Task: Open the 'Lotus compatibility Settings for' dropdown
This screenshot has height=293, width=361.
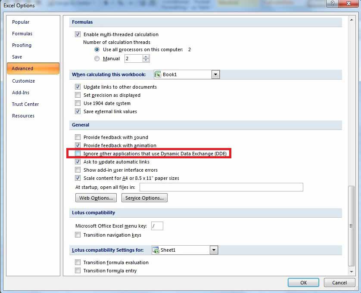Action: (x=214, y=250)
